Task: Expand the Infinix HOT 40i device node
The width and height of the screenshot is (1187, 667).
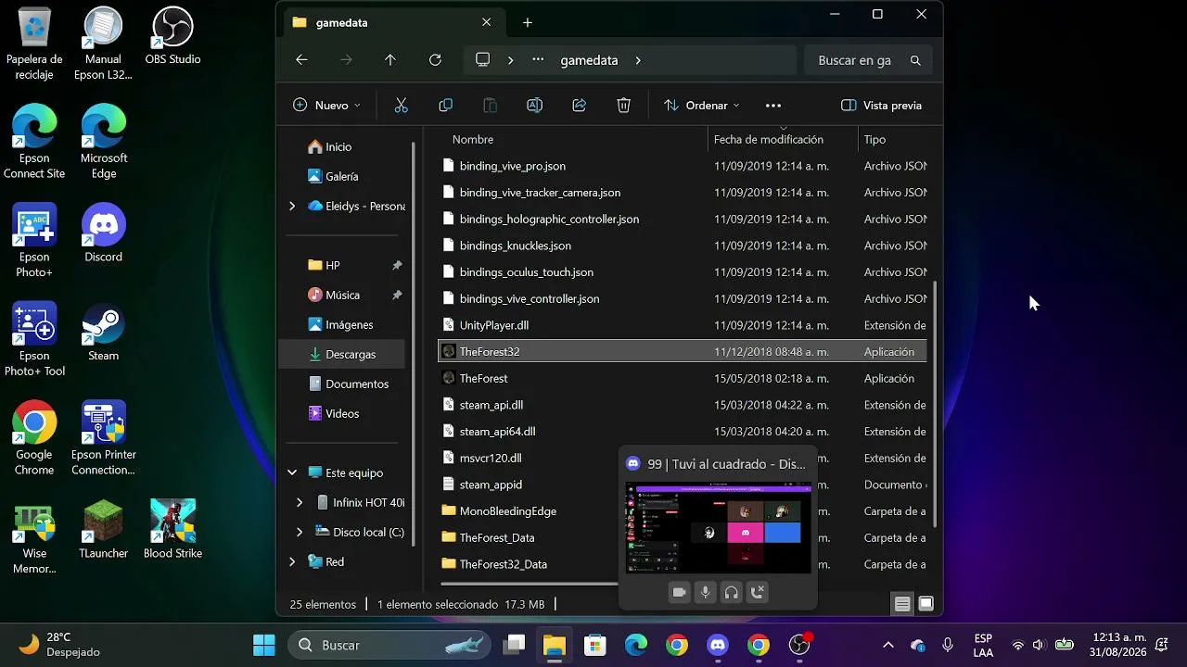Action: (299, 502)
